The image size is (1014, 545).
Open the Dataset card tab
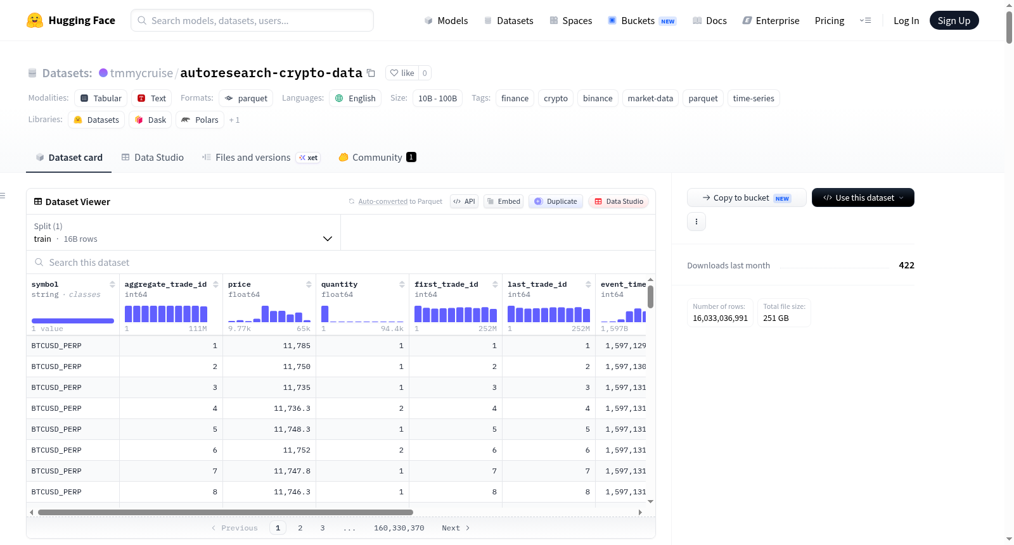(68, 157)
